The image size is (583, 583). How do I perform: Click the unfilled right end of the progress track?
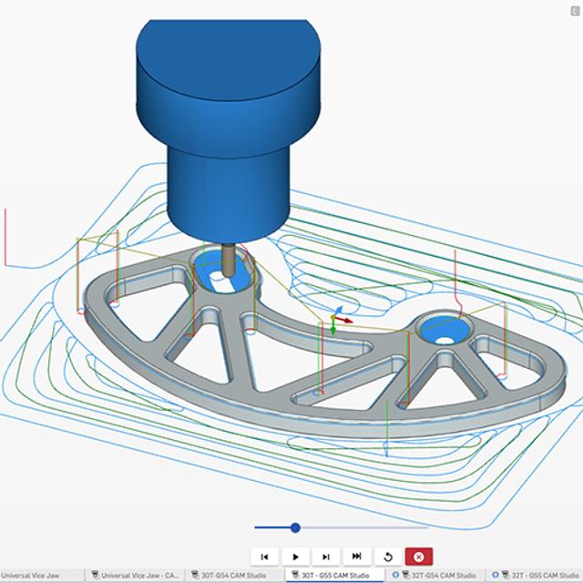[401, 527]
